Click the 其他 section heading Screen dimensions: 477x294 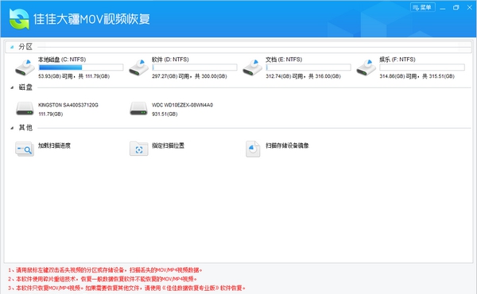pyautogui.click(x=25, y=128)
